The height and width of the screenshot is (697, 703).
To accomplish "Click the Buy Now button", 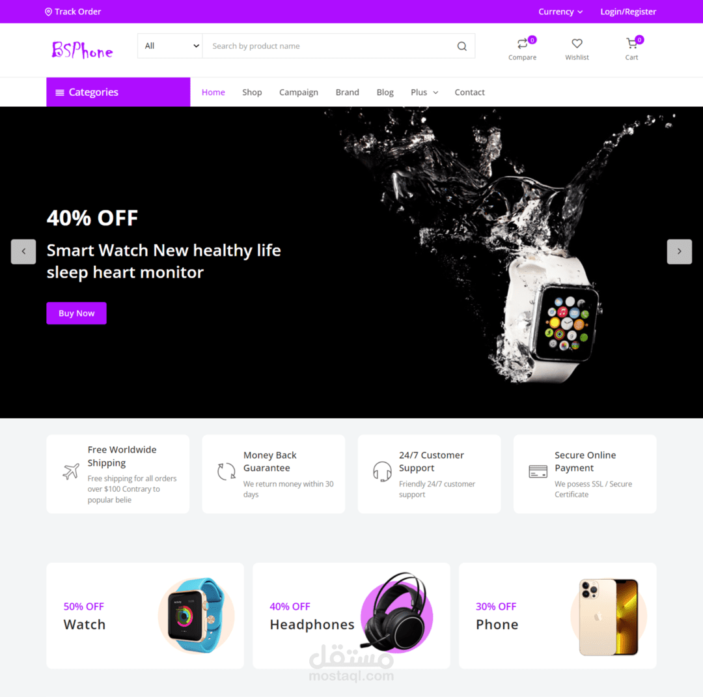I will (x=77, y=313).
